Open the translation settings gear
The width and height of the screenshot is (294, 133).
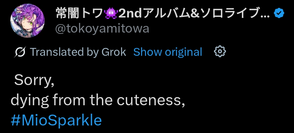[x=220, y=52]
